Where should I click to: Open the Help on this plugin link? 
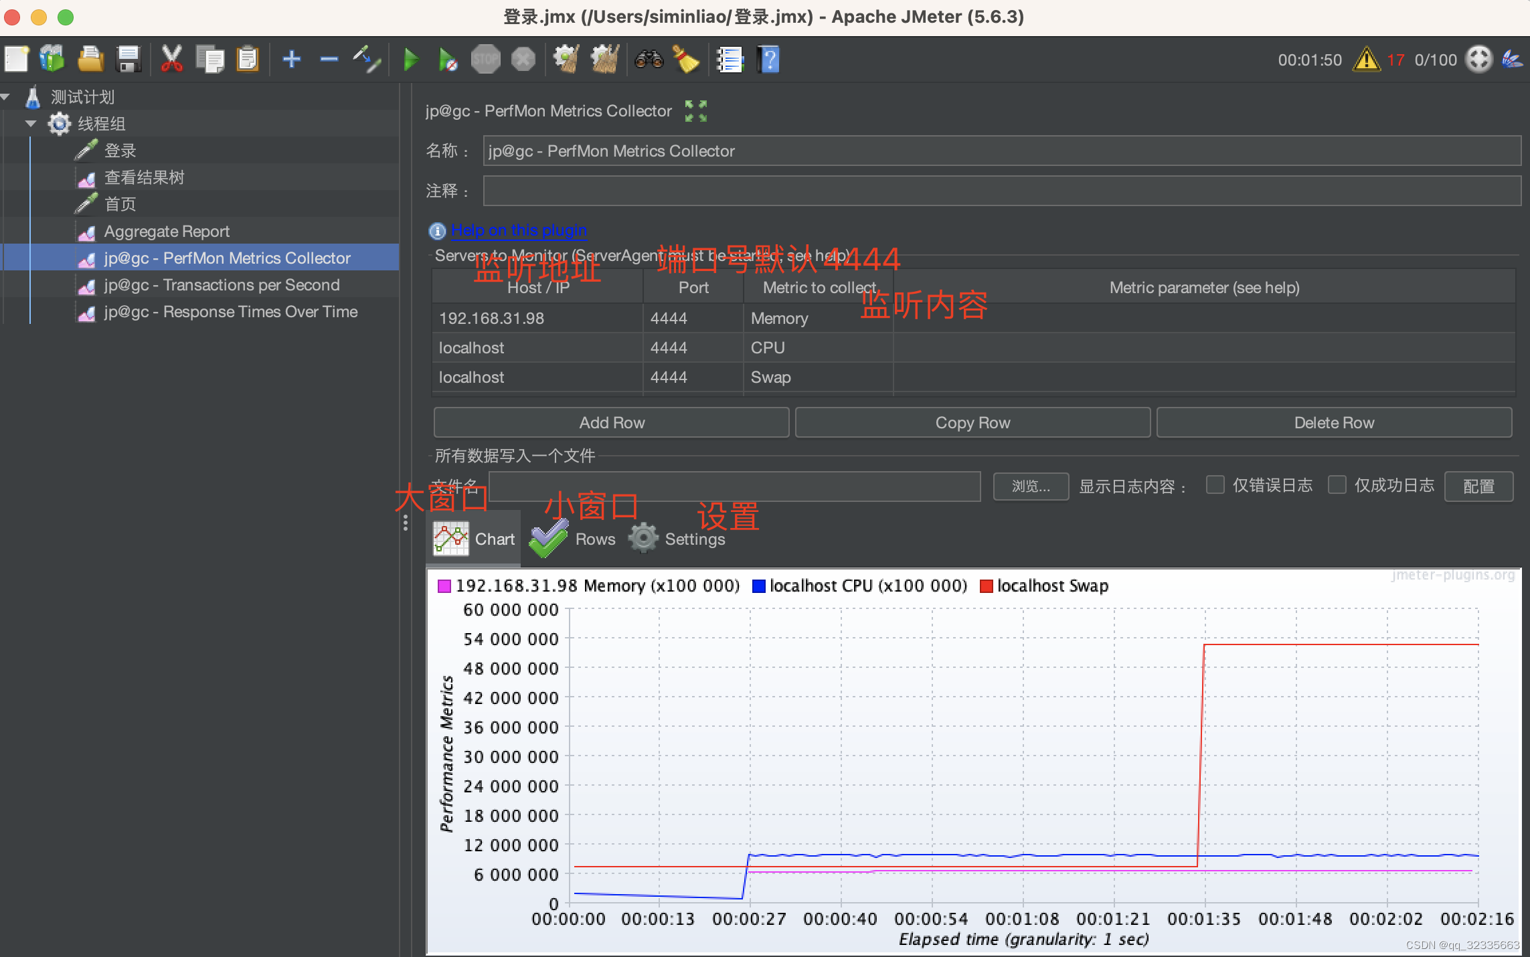tap(519, 230)
